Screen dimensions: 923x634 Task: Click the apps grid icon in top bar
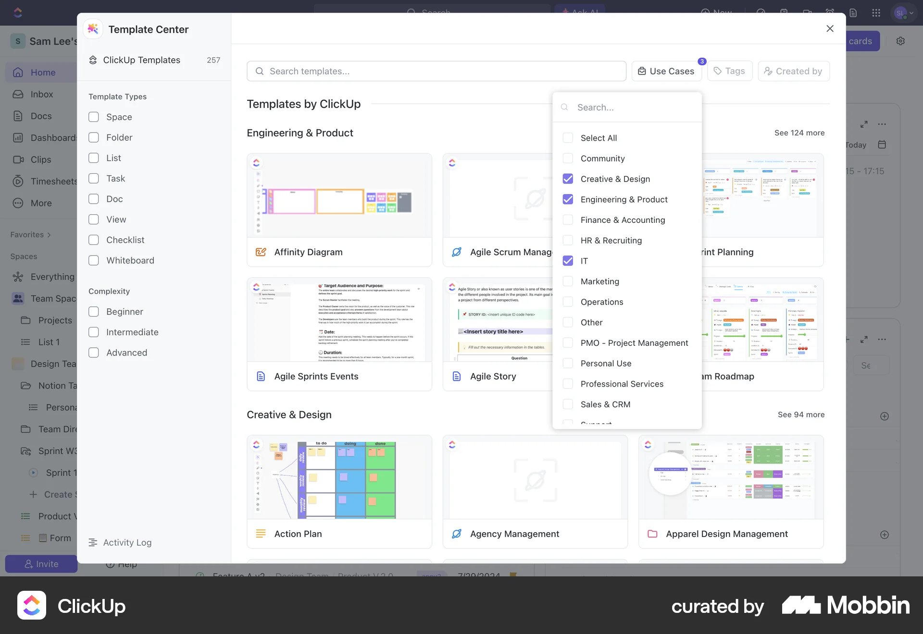click(876, 13)
